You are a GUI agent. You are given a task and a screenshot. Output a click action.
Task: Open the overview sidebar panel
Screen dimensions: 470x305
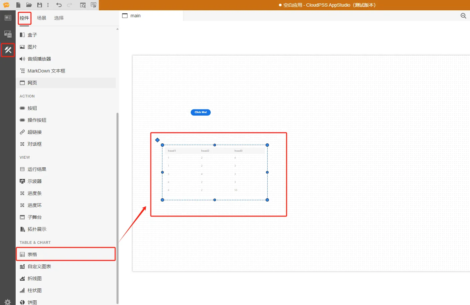[x=8, y=18]
